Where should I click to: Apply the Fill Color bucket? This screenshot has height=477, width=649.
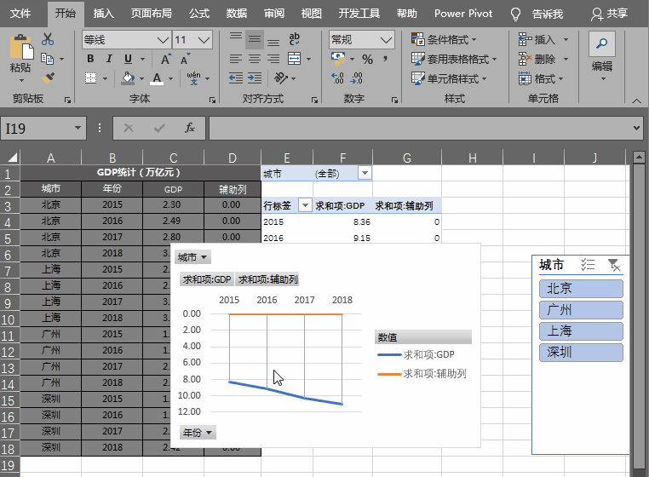point(128,78)
